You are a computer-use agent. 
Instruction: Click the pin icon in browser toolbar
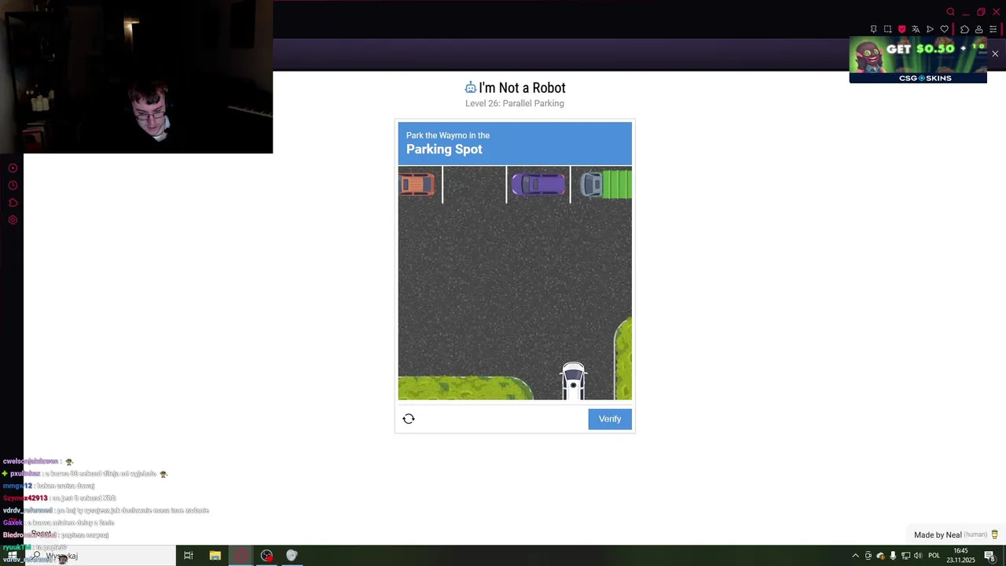pos(873,29)
